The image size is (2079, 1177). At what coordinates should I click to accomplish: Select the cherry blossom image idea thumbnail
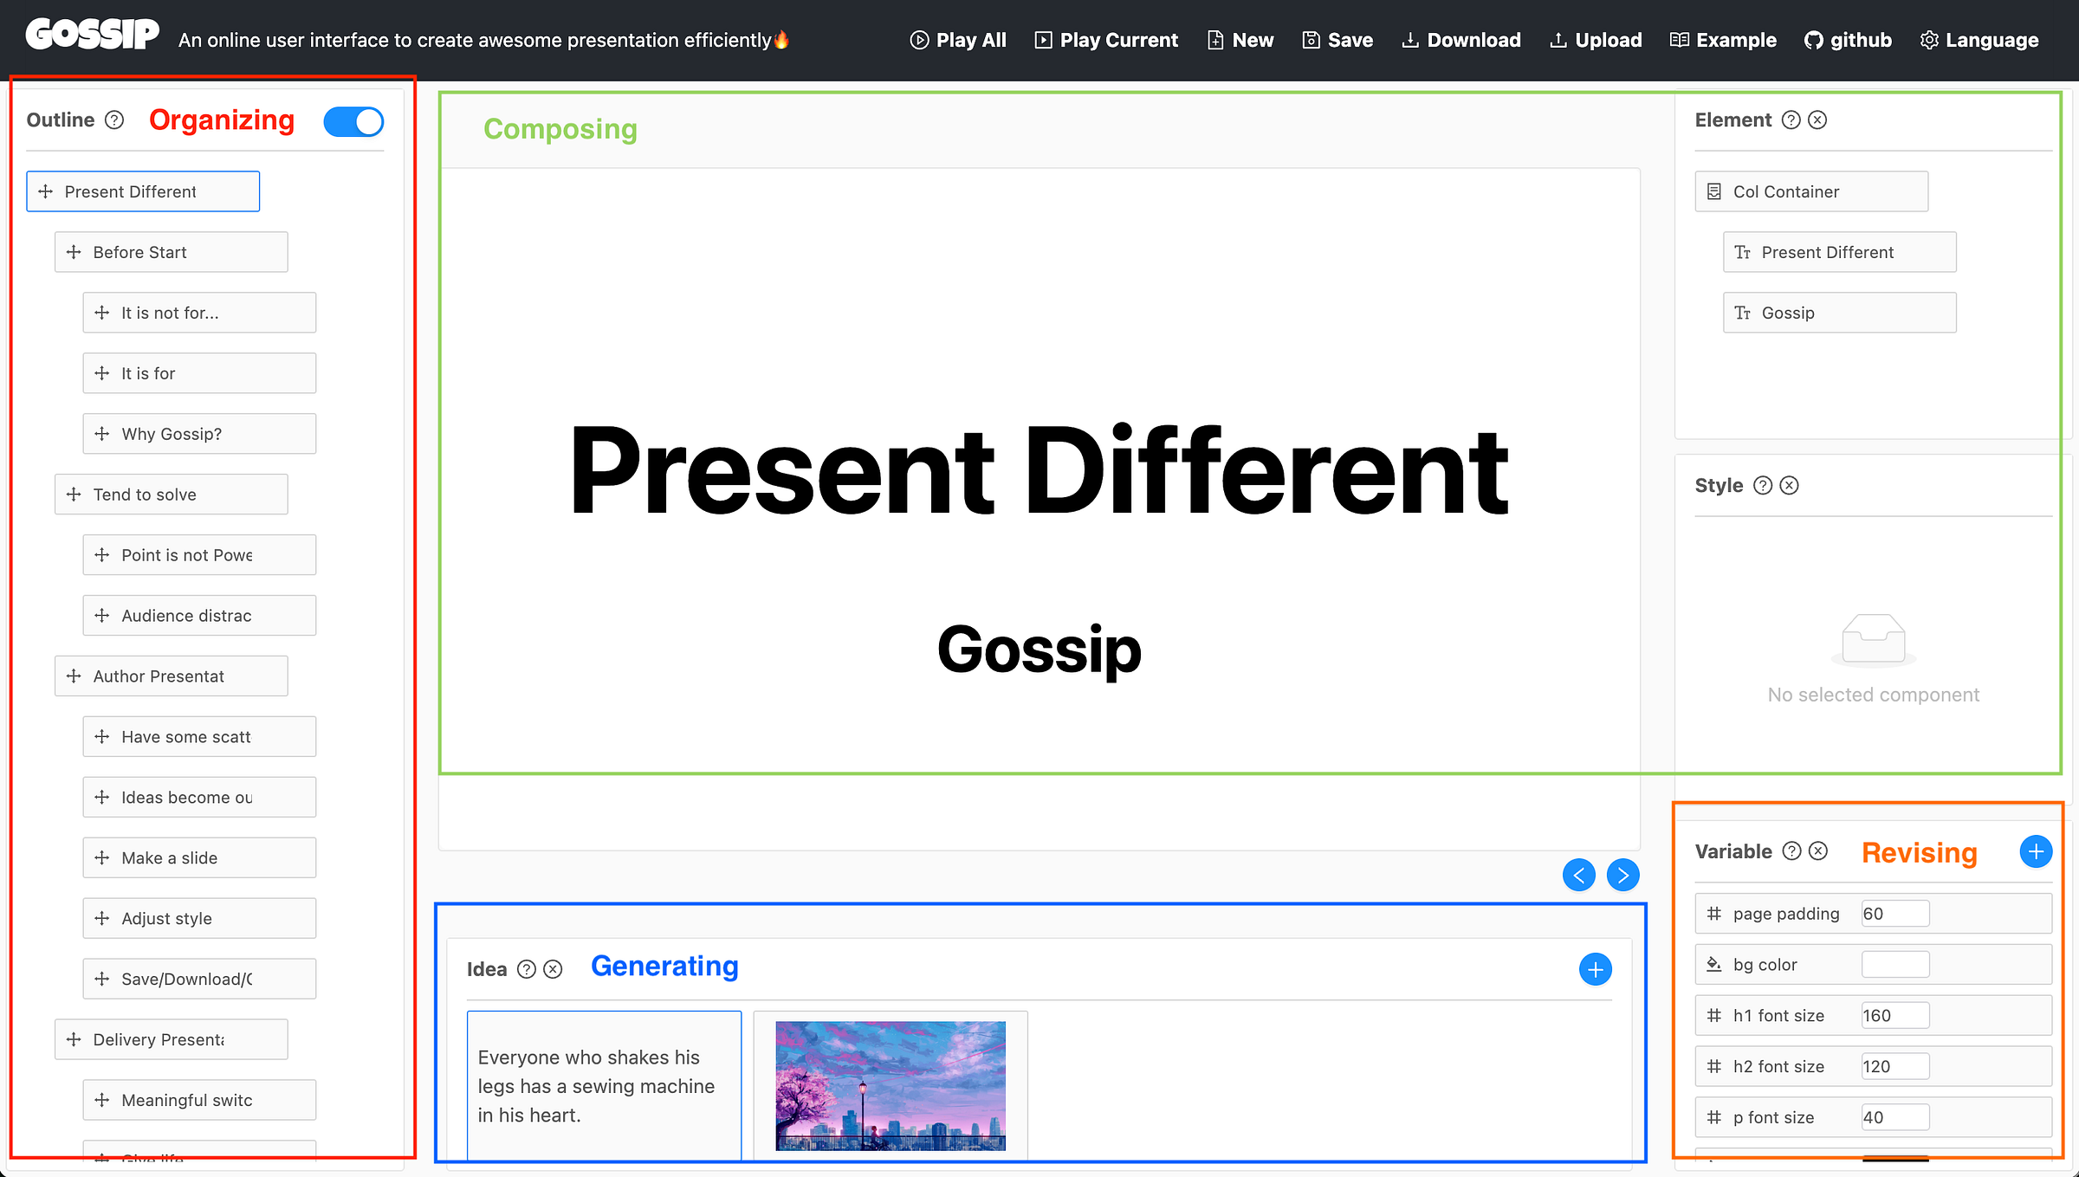pyautogui.click(x=891, y=1085)
